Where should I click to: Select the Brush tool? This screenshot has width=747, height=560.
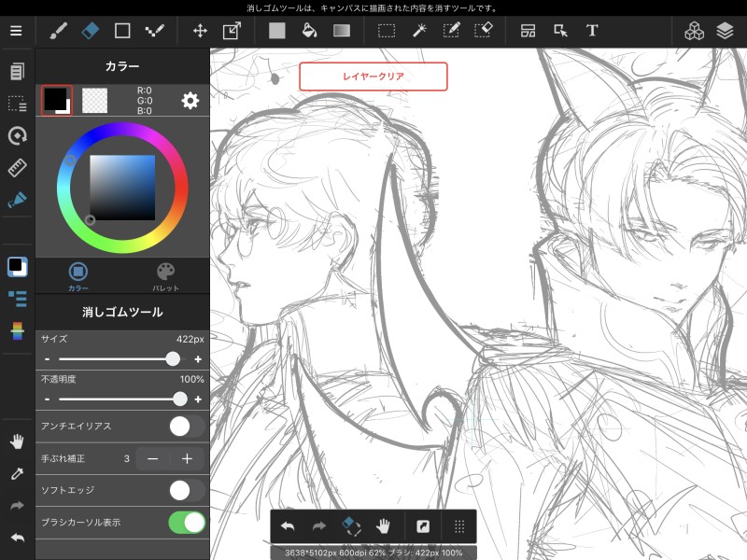[59, 31]
